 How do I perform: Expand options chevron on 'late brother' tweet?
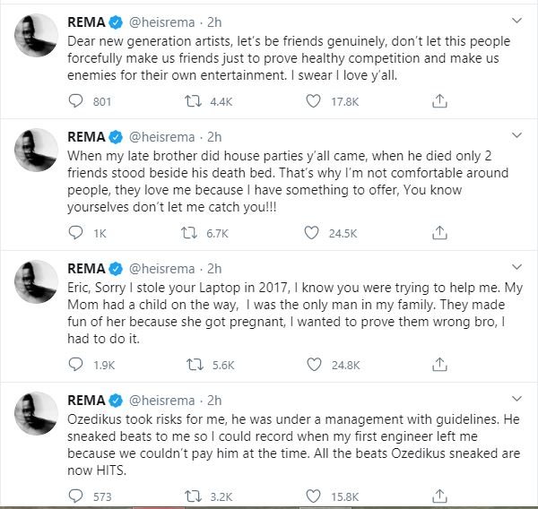tap(516, 135)
